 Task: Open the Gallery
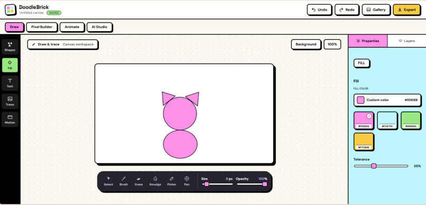coord(376,9)
